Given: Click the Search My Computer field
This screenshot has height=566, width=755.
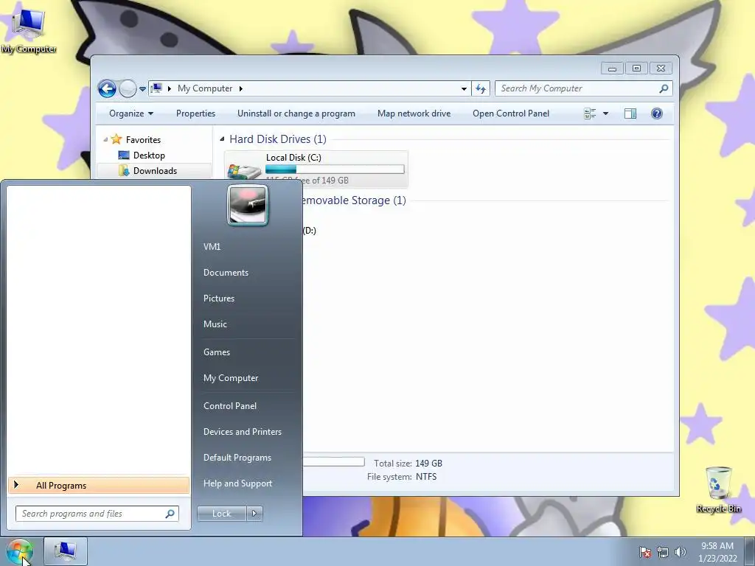Looking at the screenshot, I should coord(578,88).
